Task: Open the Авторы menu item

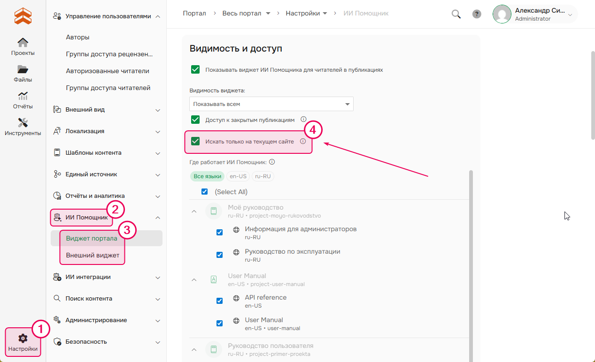Action: [x=78, y=37]
